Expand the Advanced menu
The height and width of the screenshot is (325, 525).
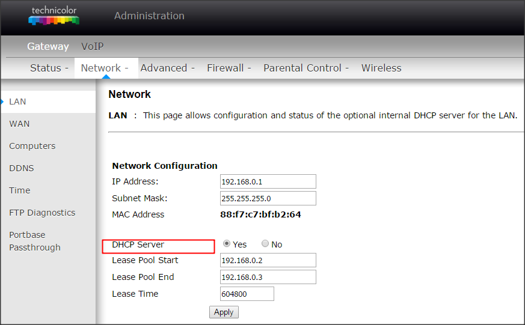[167, 68]
